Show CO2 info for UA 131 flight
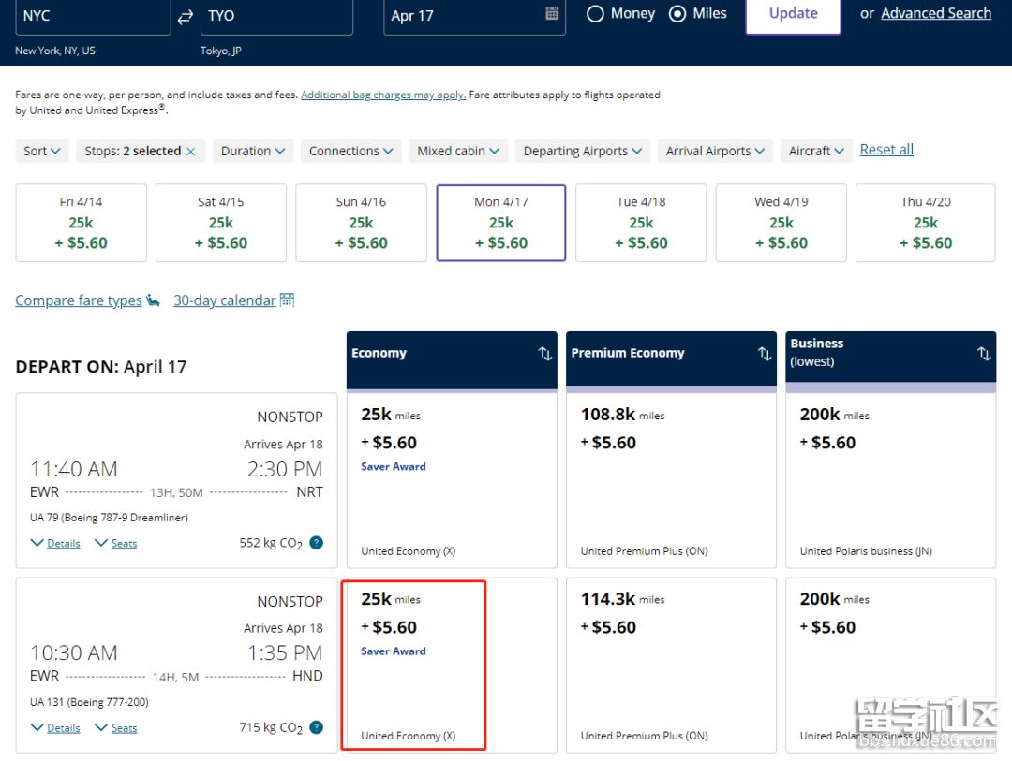1012x761 pixels. (x=317, y=727)
